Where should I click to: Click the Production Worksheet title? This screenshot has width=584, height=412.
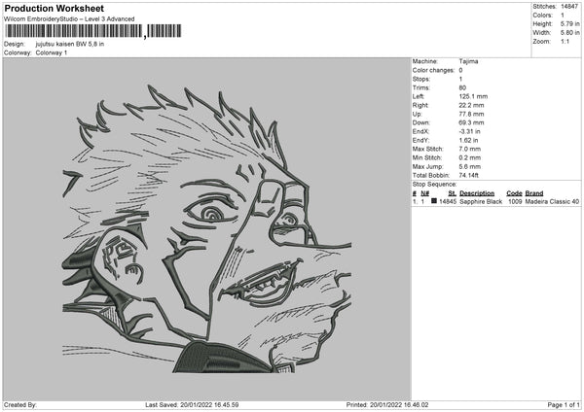pyautogui.click(x=55, y=8)
